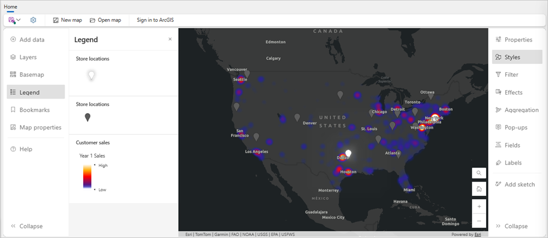Close the Legend panel

[170, 39]
